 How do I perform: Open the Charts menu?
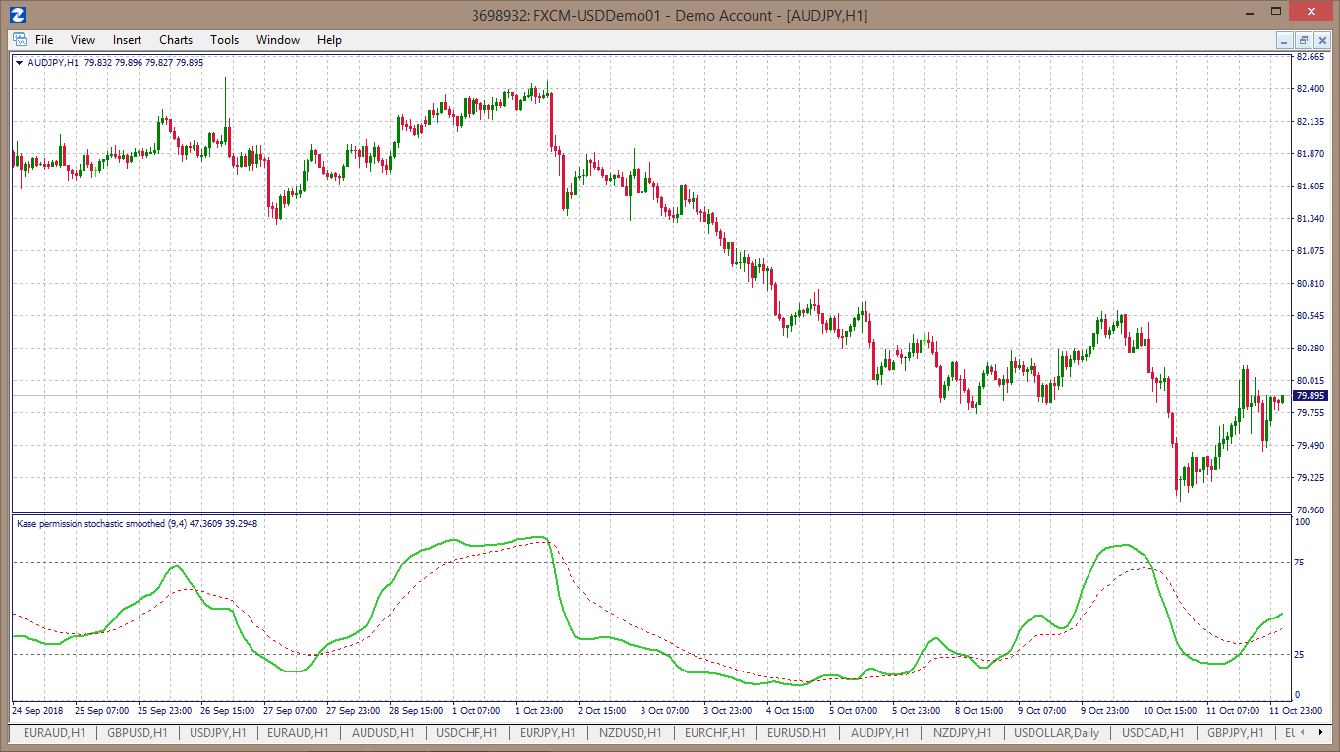176,40
